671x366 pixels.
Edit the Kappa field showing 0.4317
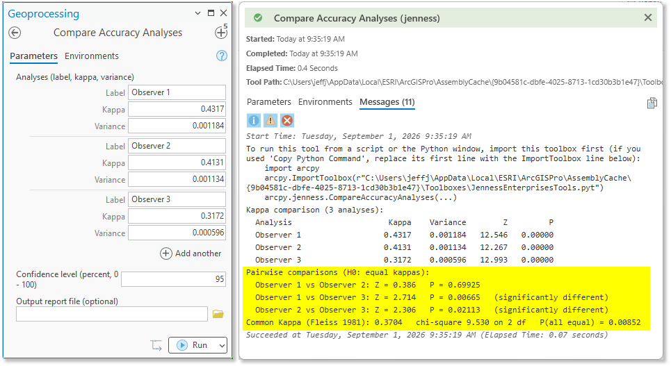[177, 109]
